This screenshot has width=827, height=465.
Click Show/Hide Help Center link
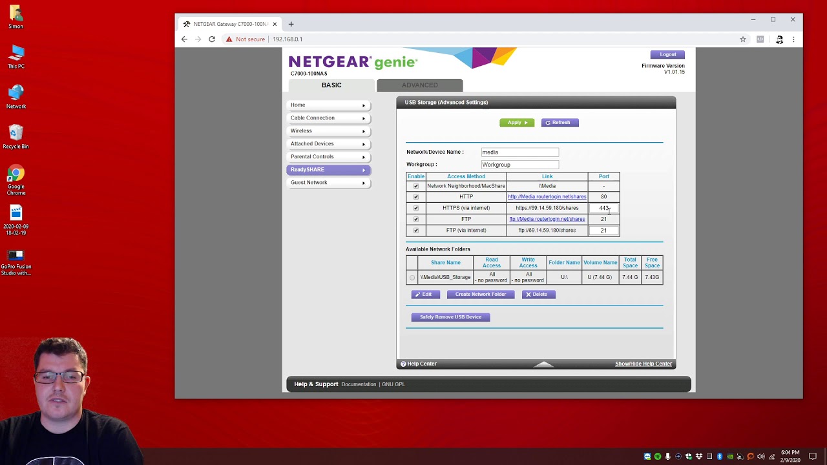[644, 364]
